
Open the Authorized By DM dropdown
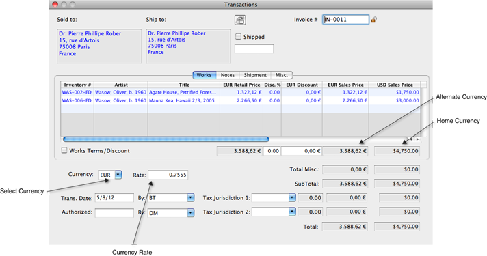[x=191, y=212]
